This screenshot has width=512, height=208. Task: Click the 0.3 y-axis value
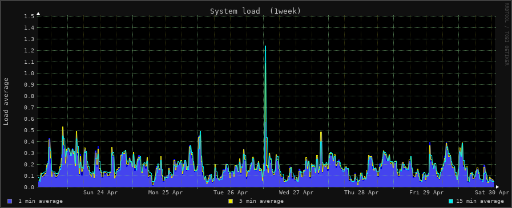(29, 153)
